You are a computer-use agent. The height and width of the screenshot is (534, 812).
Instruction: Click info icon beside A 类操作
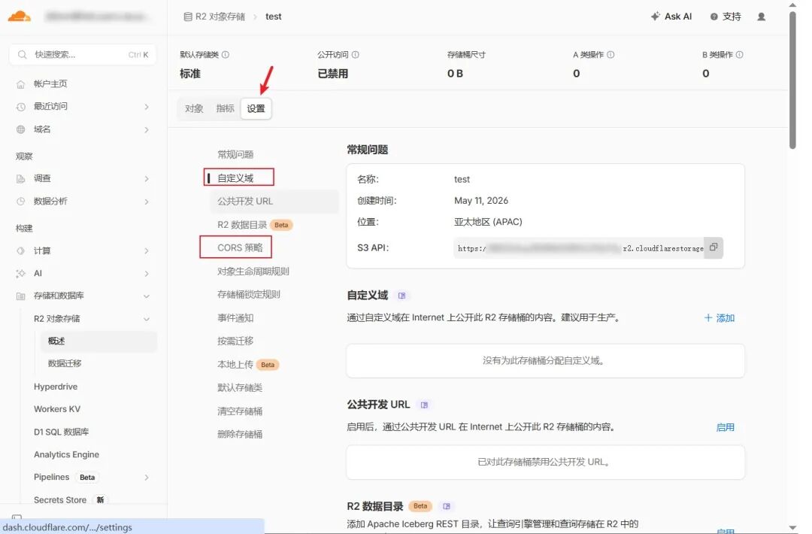(611, 54)
